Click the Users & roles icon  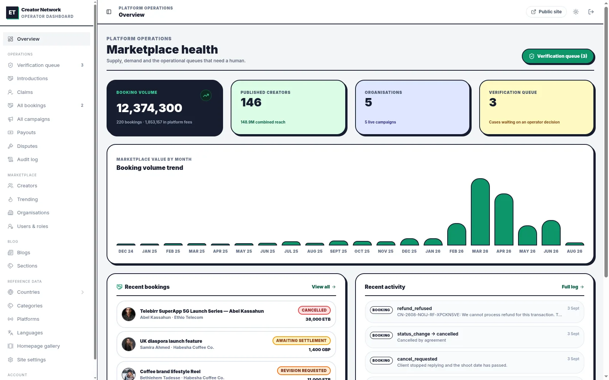(x=11, y=226)
